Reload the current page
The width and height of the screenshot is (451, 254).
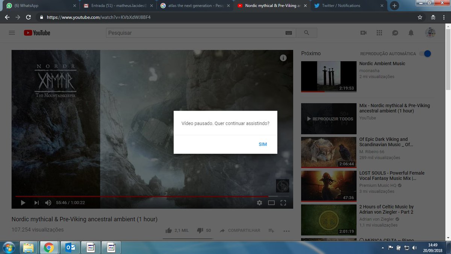28,17
